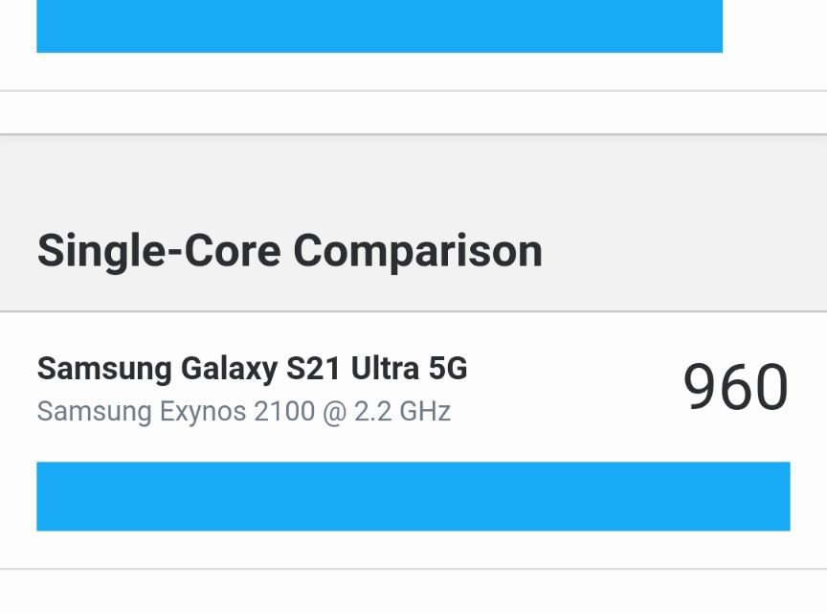Open the Samsung Galaxy S21 Ultra 5G entry
827x613 pixels.
[x=252, y=369]
